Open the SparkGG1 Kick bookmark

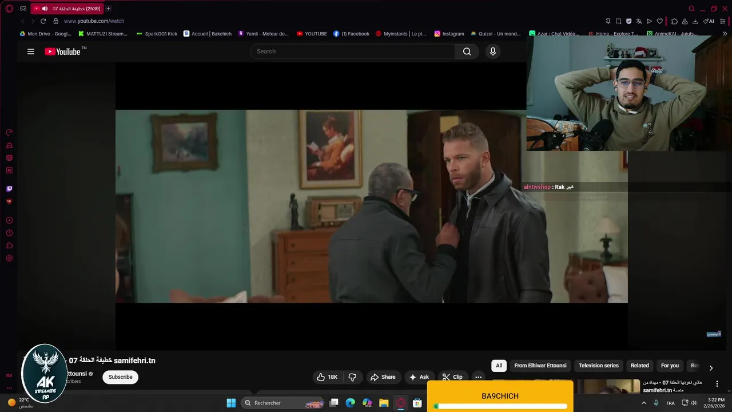[x=157, y=34]
